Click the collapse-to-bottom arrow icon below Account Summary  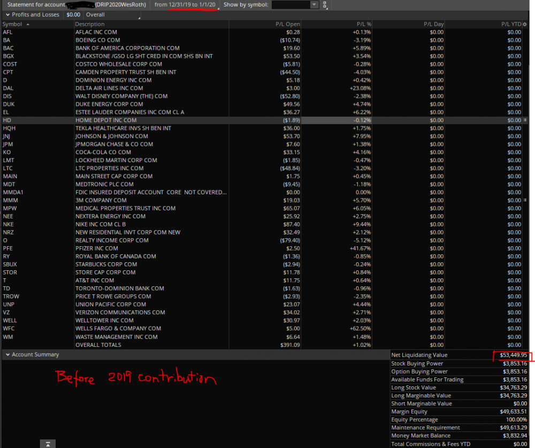[48, 444]
